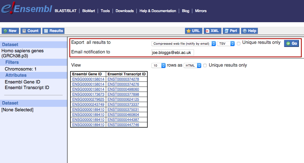Open BioMart in the top menu
304x163 pixels.
click(x=88, y=11)
